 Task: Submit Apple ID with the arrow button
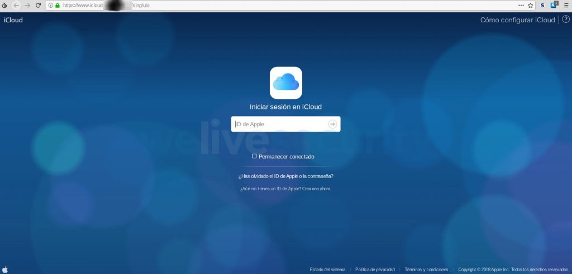(332, 124)
